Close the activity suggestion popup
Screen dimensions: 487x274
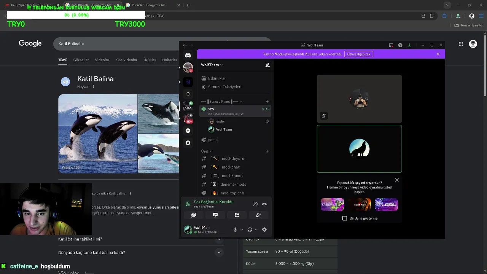tap(397, 180)
